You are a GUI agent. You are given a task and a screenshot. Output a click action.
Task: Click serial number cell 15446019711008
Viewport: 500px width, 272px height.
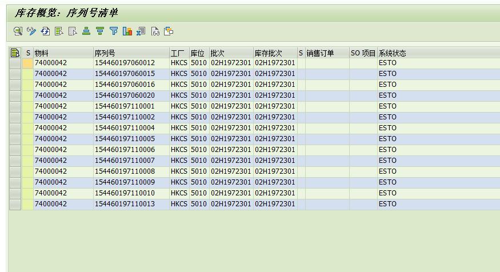point(131,171)
